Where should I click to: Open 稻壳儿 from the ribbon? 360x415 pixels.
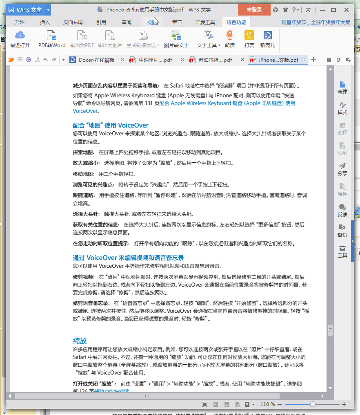(x=268, y=36)
